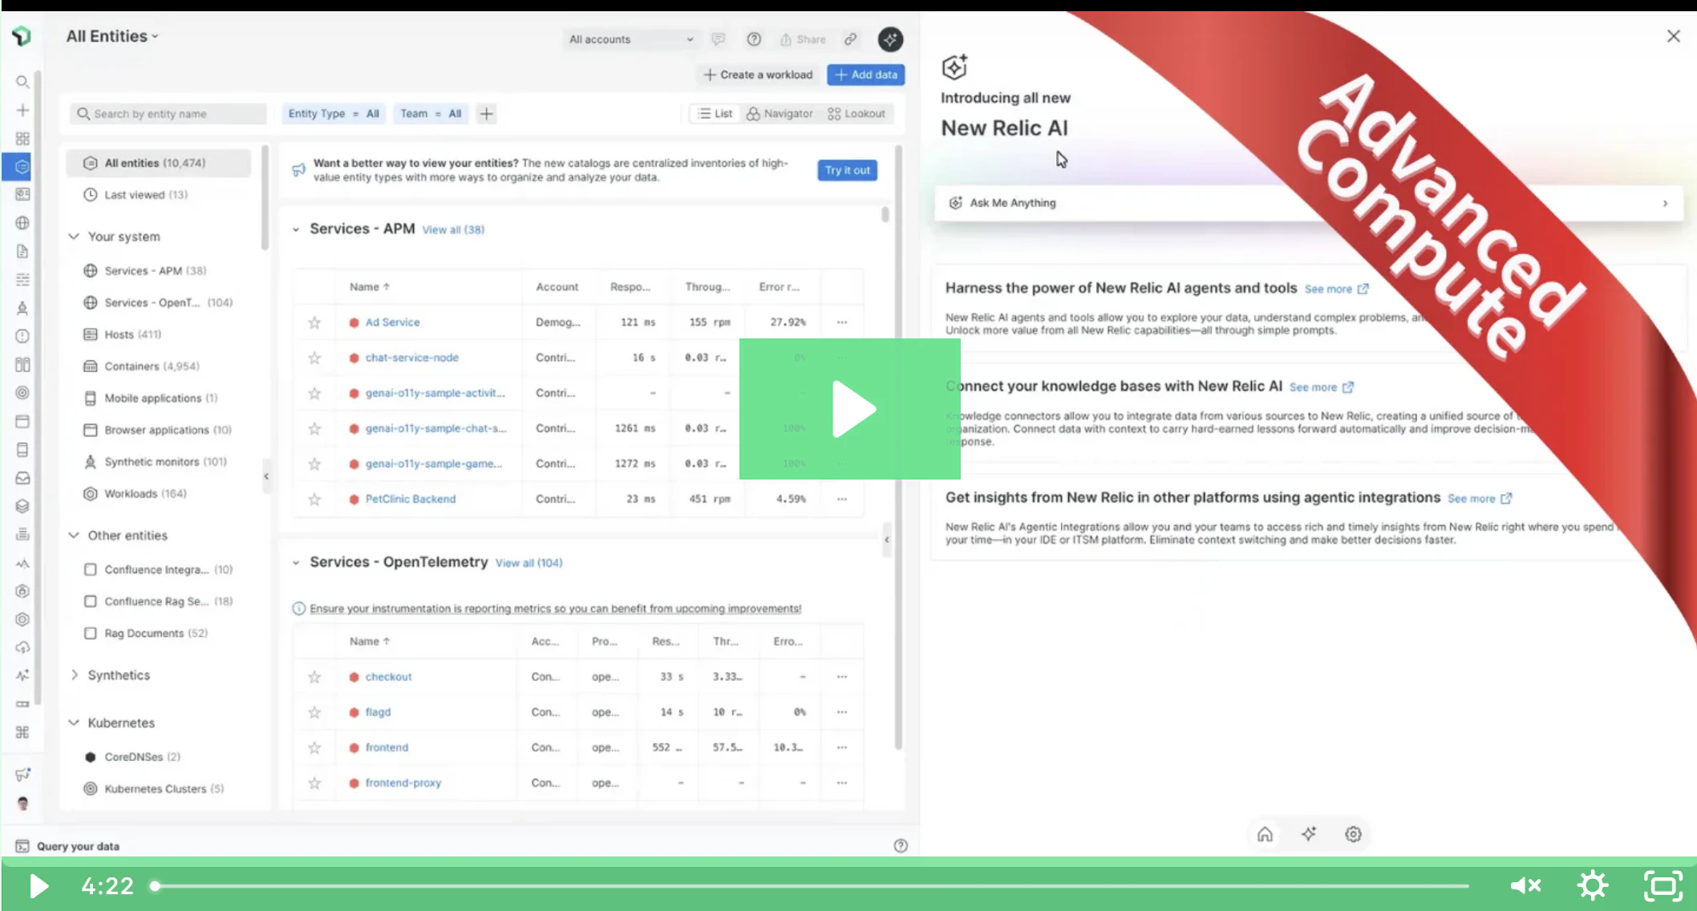The height and width of the screenshot is (911, 1697).
Task: Click the video progress bar
Action: (810, 886)
